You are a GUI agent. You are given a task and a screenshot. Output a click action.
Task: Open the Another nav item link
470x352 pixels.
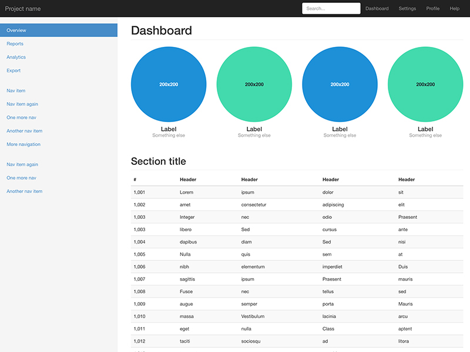[23, 131]
